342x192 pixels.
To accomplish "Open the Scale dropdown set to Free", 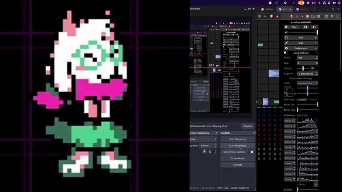I will (x=307, y=58).
